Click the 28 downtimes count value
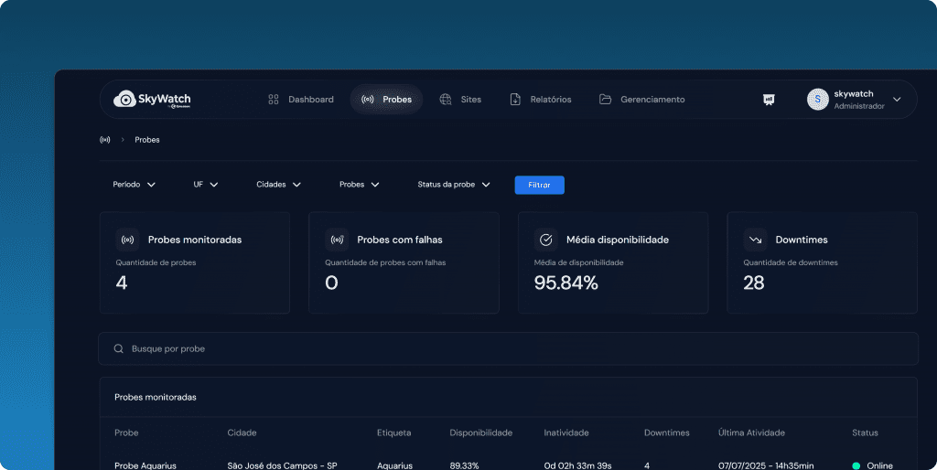Screen dimensions: 937x470 [x=754, y=283]
